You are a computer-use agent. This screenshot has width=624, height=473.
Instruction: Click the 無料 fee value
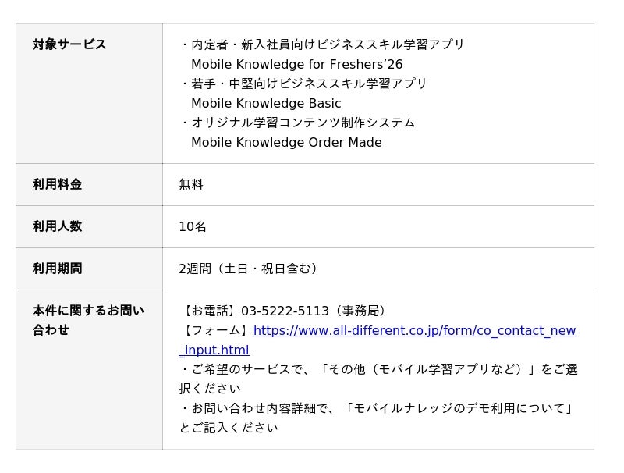click(x=191, y=184)
